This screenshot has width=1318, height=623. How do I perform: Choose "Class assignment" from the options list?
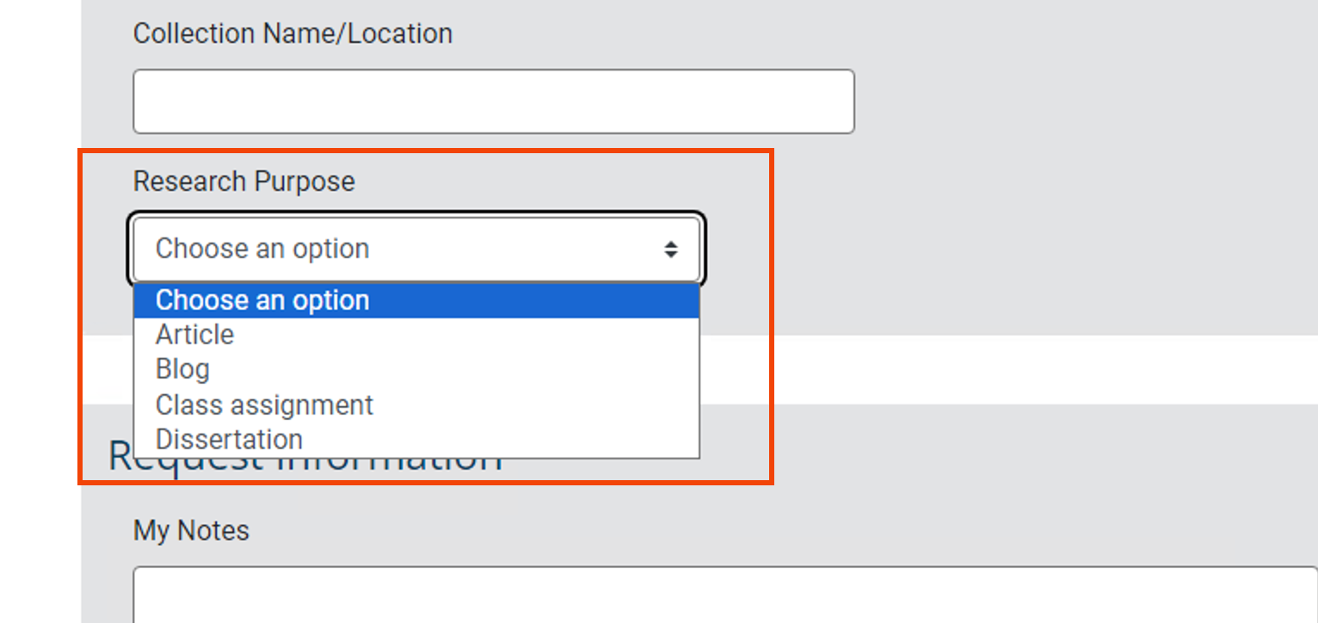pos(263,404)
